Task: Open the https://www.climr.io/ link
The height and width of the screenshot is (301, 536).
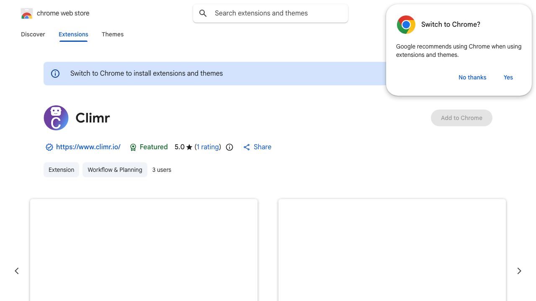Action: point(88,147)
